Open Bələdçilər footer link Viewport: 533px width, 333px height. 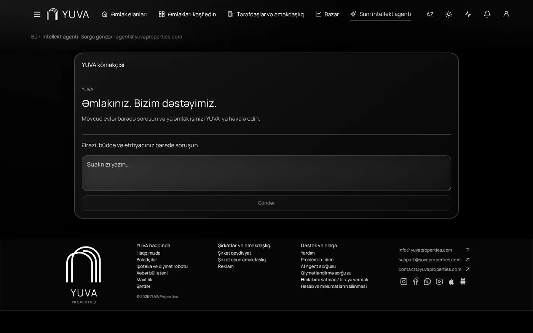pyautogui.click(x=147, y=260)
